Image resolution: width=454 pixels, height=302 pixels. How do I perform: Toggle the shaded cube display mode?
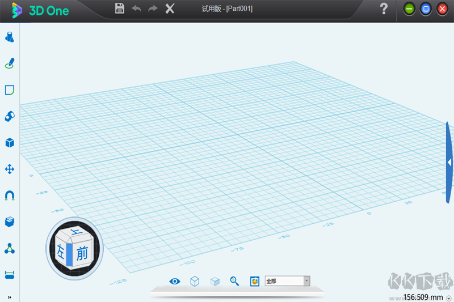pos(215,281)
